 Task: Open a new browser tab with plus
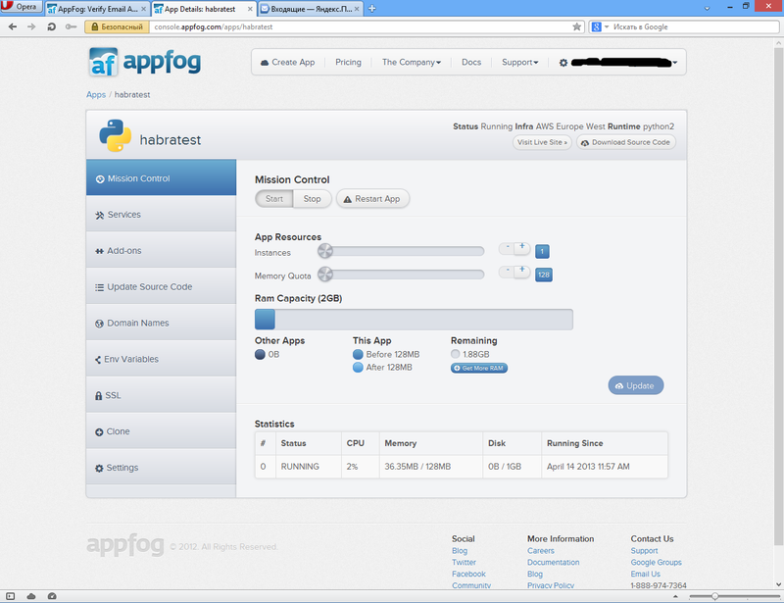[371, 9]
